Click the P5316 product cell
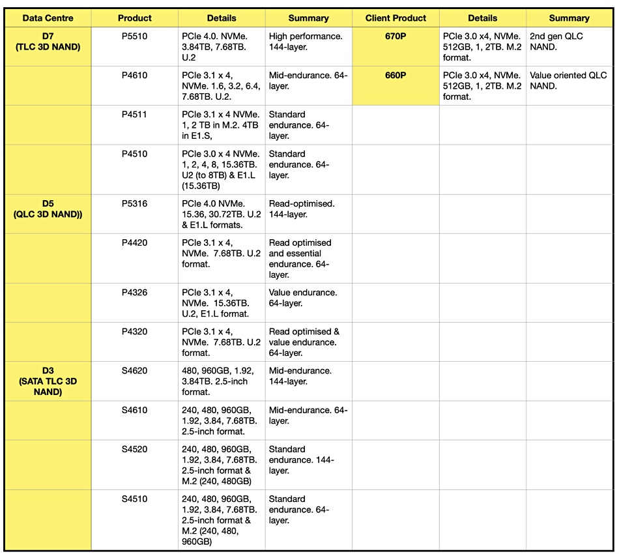 pos(135,214)
